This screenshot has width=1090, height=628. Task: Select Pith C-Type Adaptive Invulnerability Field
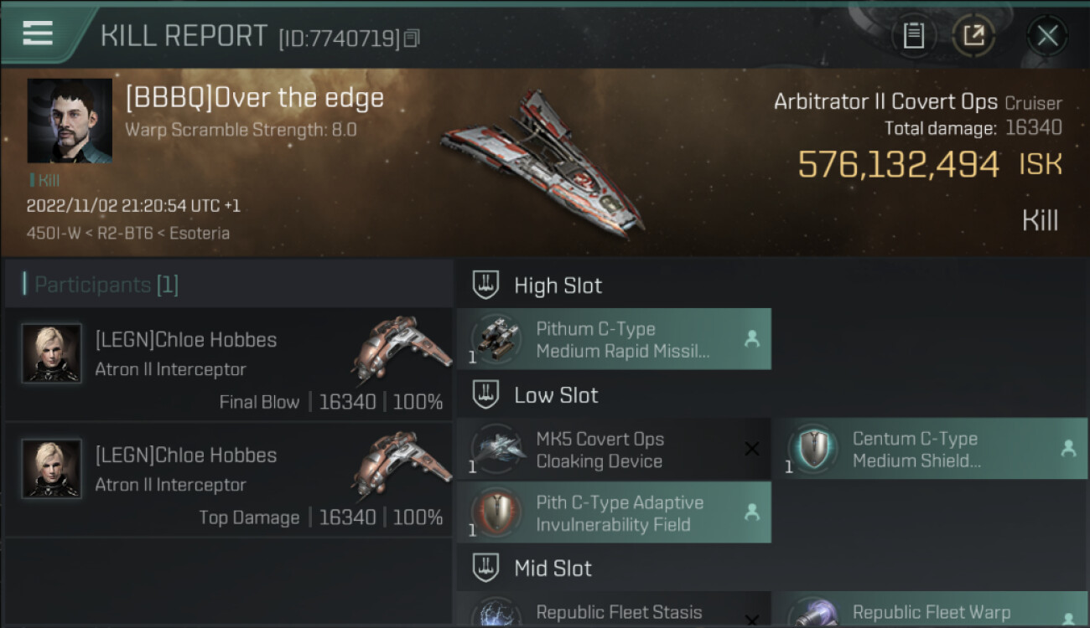tap(614, 512)
